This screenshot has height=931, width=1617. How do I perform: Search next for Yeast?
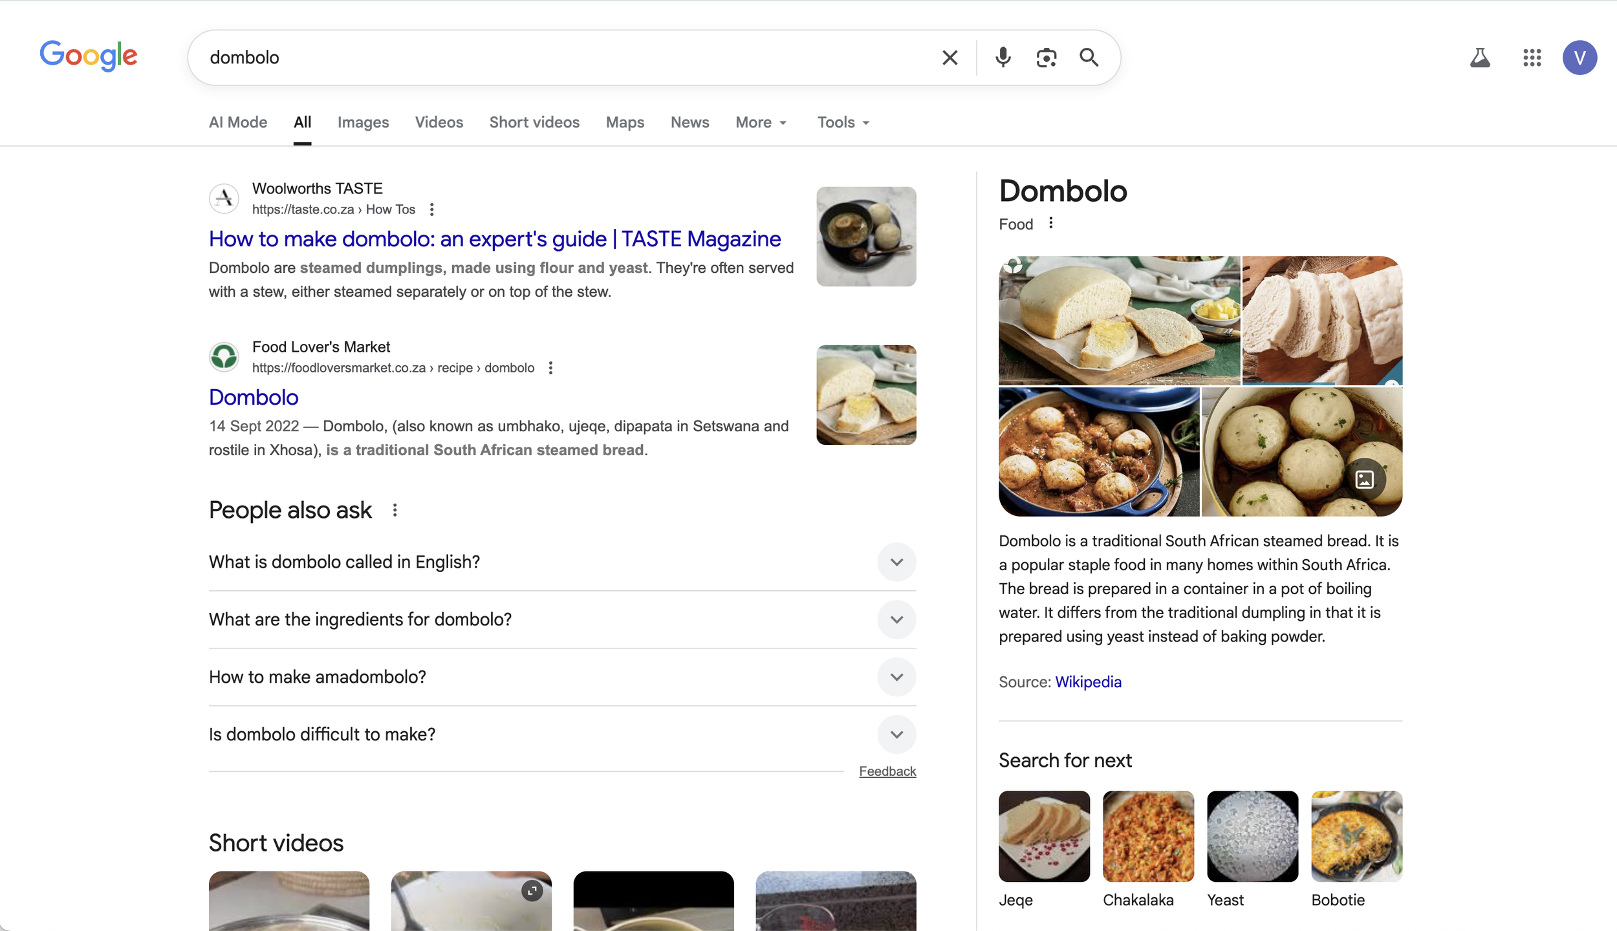click(1252, 850)
